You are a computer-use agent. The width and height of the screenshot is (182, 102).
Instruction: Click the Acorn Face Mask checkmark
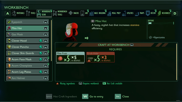pos(41,59)
